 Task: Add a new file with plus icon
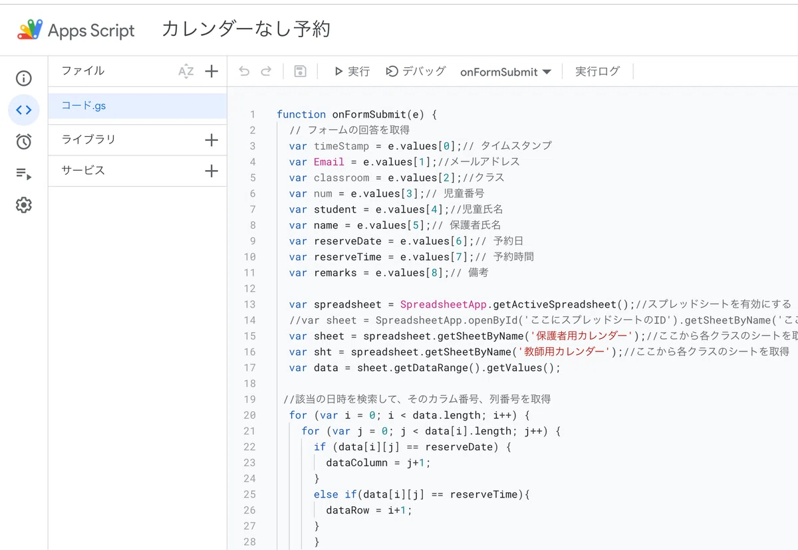(211, 71)
